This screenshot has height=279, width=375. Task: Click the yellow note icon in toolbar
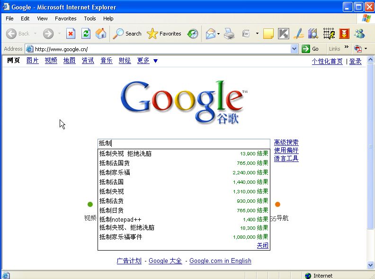click(268, 34)
